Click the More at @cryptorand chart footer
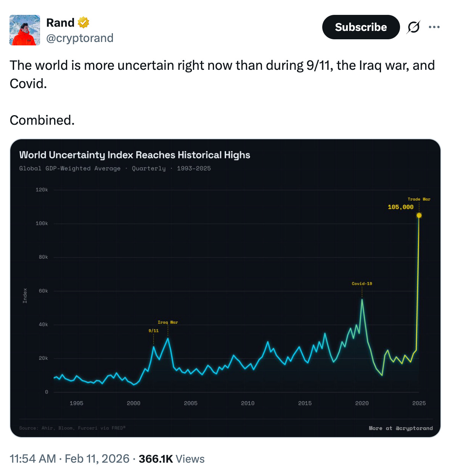This screenshot has height=476, width=450. pos(401,428)
